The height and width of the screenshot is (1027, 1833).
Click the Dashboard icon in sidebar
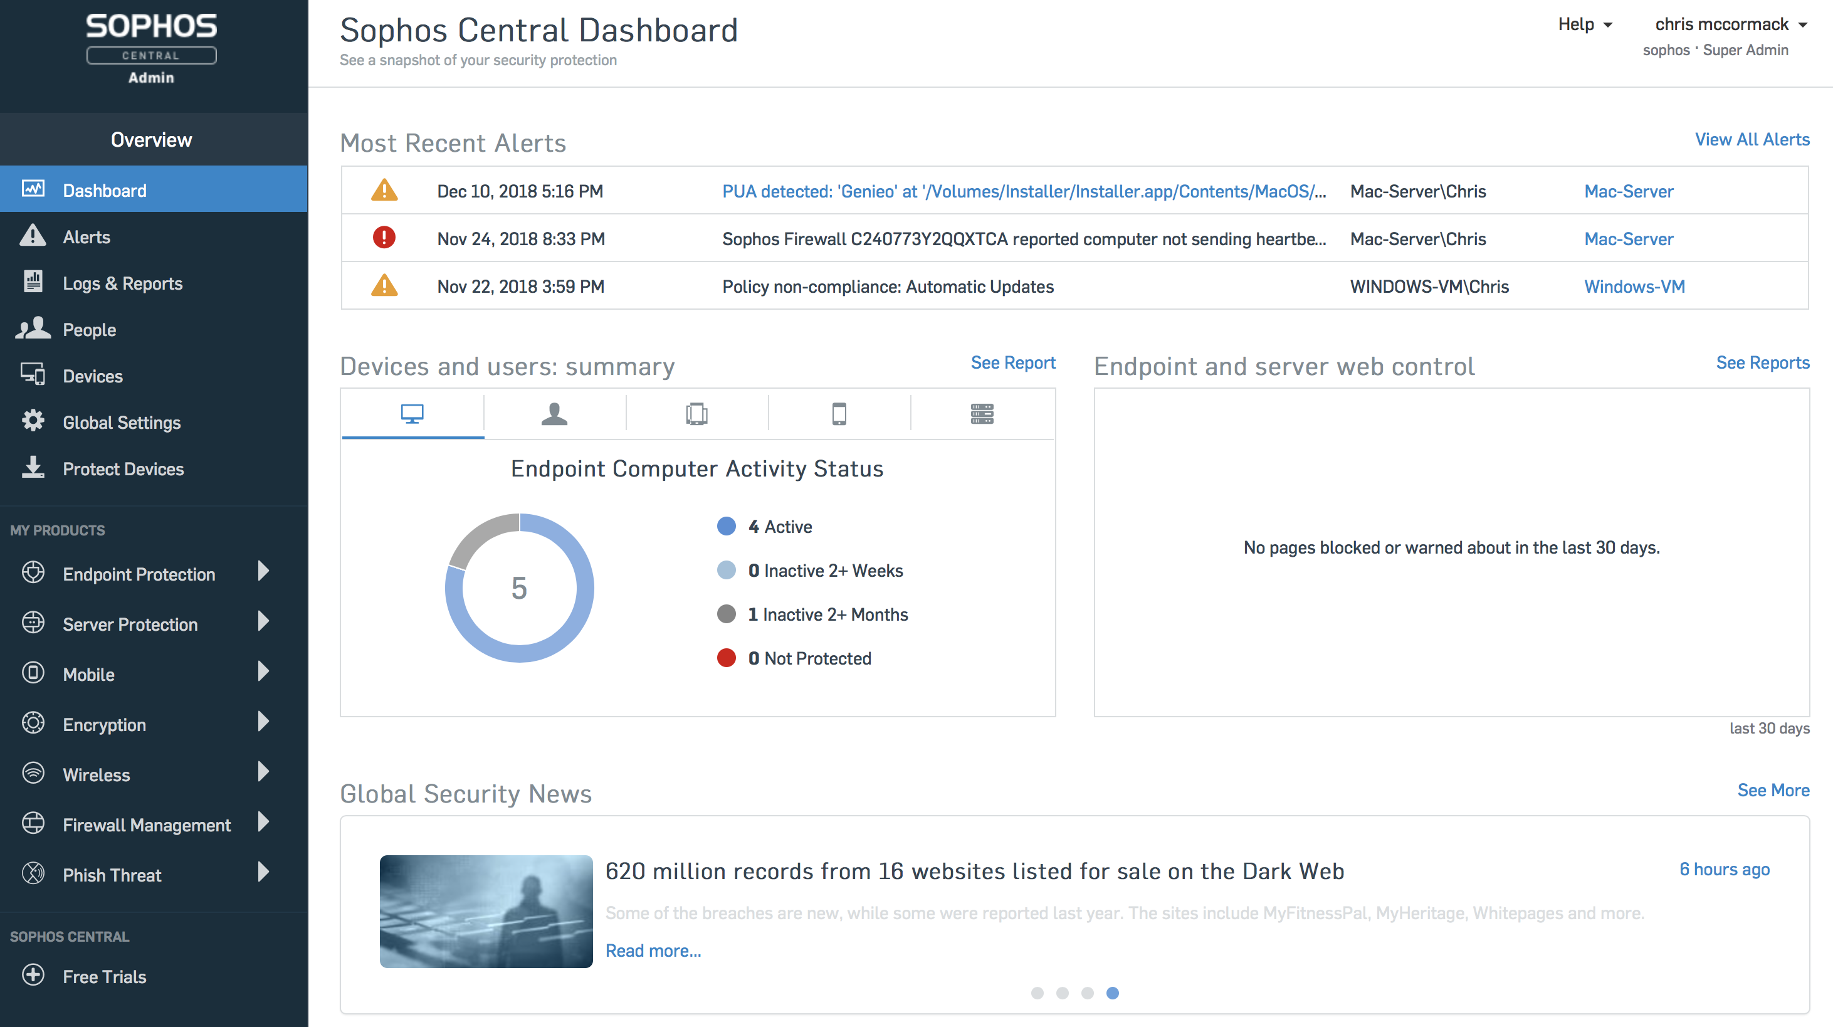(x=34, y=190)
